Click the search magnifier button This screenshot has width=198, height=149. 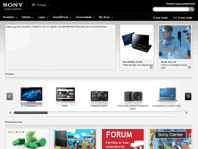pos(192,9)
